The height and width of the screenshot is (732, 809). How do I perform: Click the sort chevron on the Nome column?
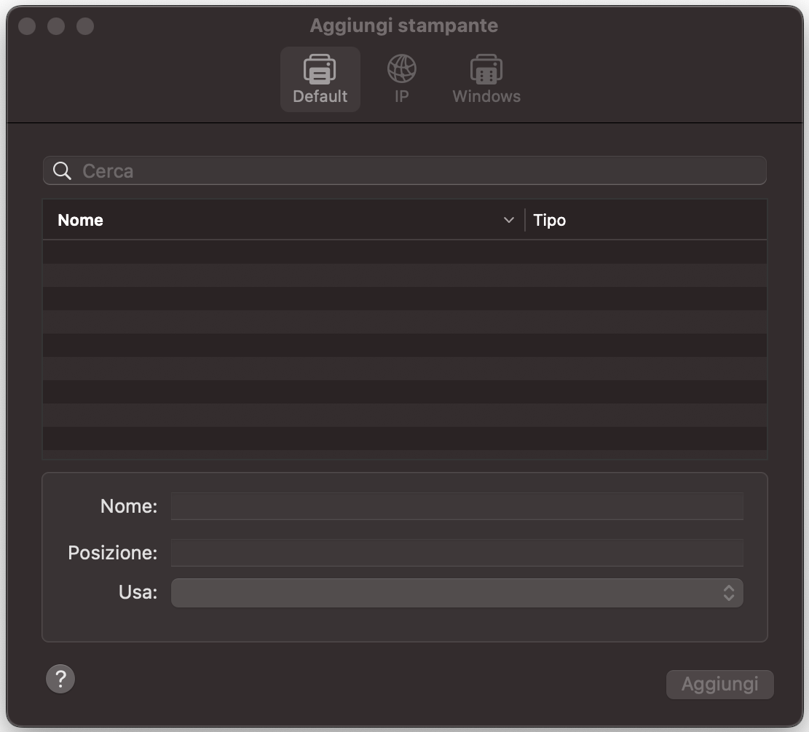click(508, 219)
